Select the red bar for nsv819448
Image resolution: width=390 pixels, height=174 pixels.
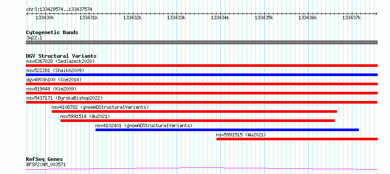202,93
